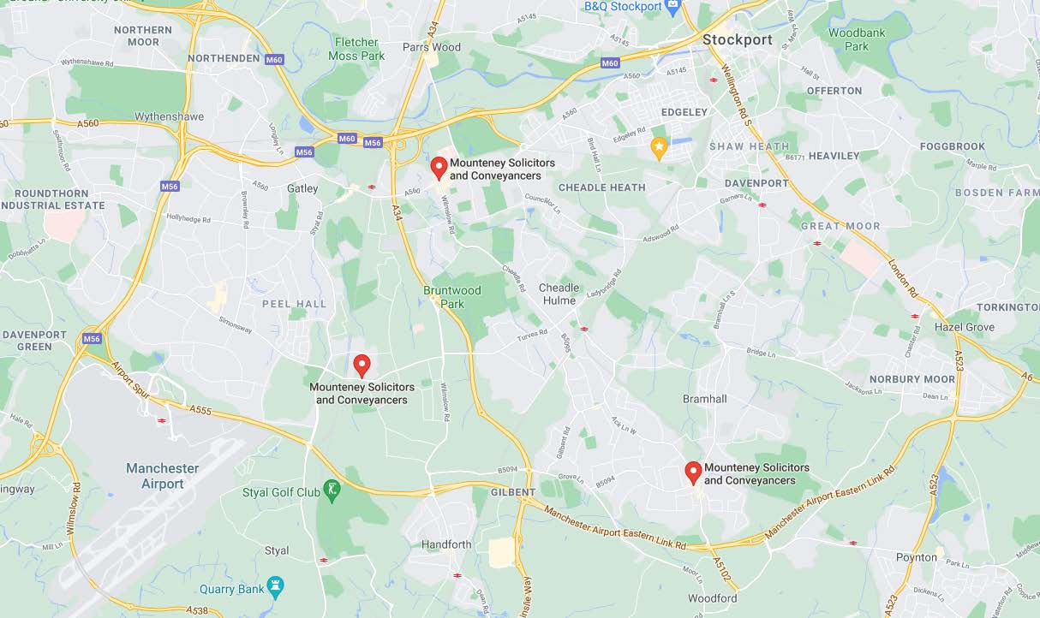The width and height of the screenshot is (1040, 618).
Task: Open the B&Q Stockport place name
Action: (623, 6)
